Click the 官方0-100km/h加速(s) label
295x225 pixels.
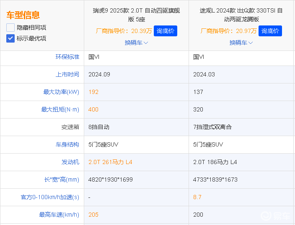(x=50, y=197)
